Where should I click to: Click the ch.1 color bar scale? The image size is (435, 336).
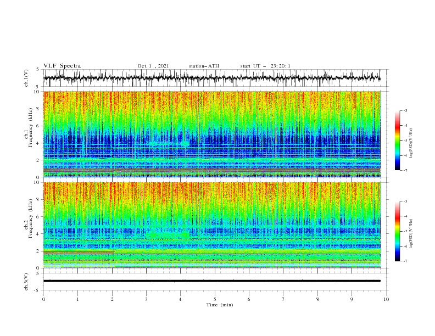click(x=397, y=141)
